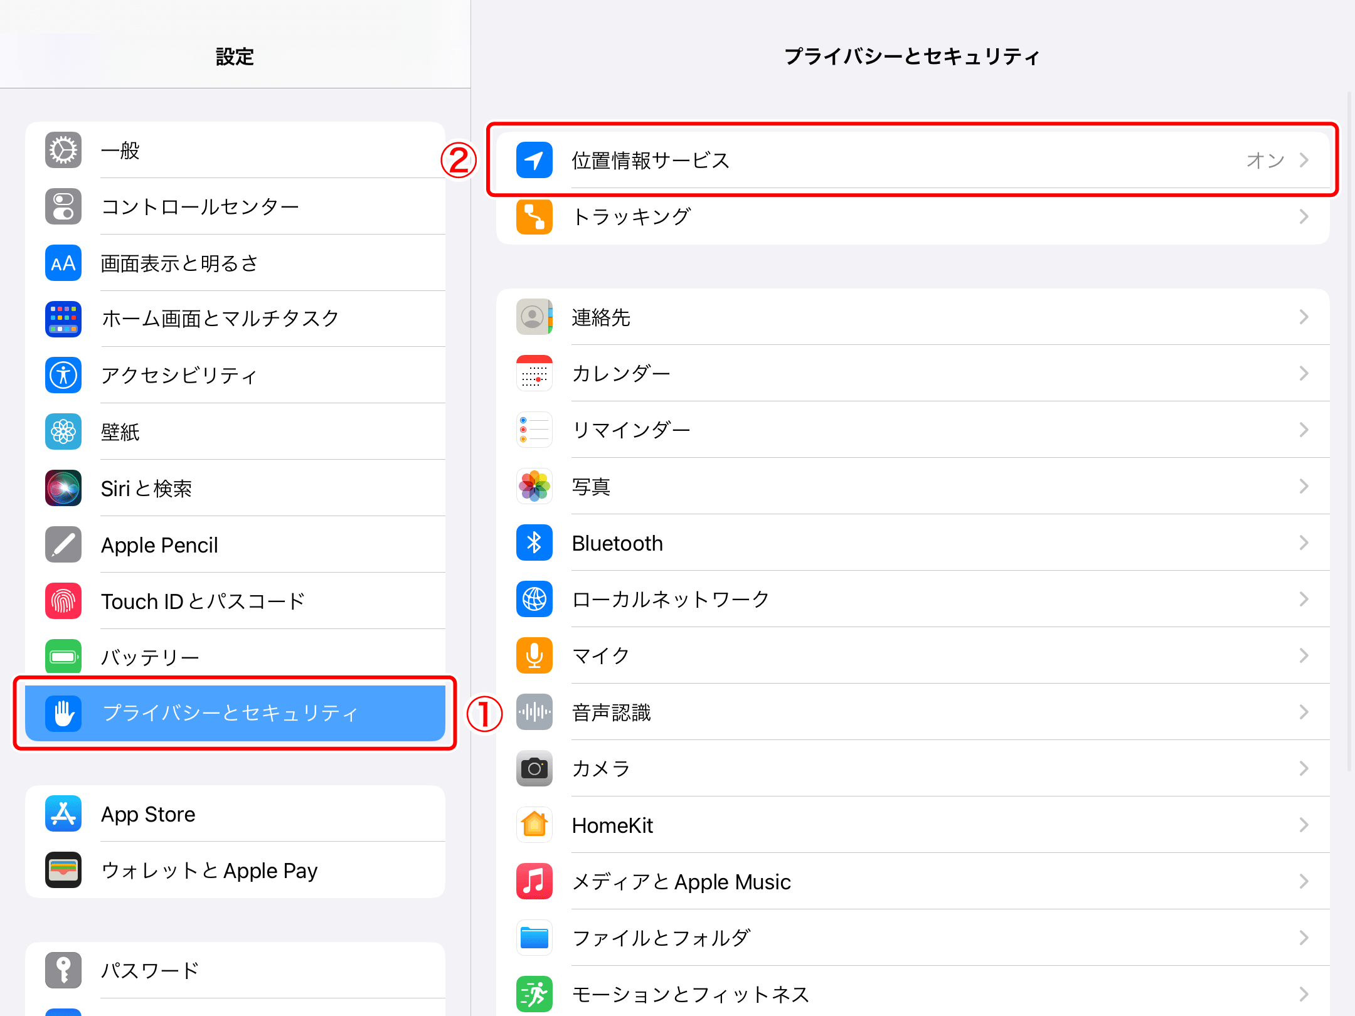This screenshot has height=1016, width=1355.
Task: Open コントロールセンター settings icon
Action: tap(63, 206)
